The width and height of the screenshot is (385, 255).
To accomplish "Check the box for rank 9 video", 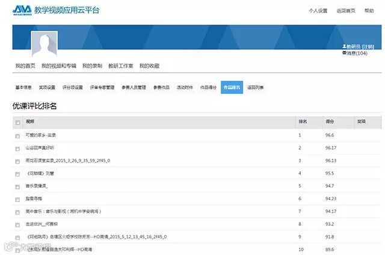I will 17,238.
